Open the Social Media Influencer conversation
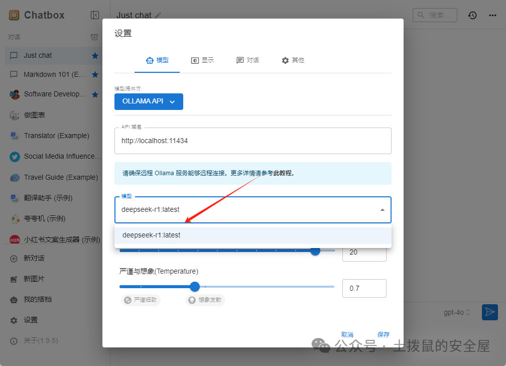 click(x=54, y=157)
